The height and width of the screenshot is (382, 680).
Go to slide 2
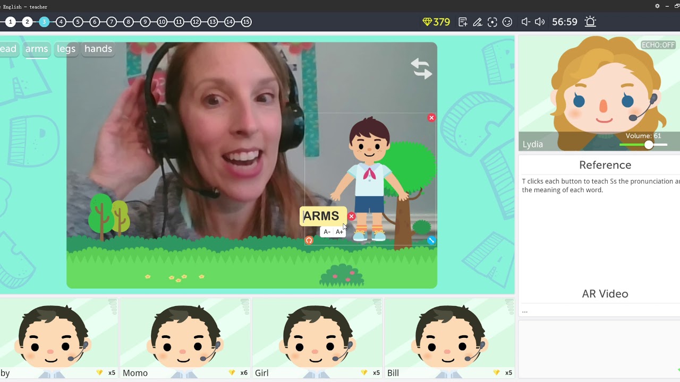click(27, 22)
